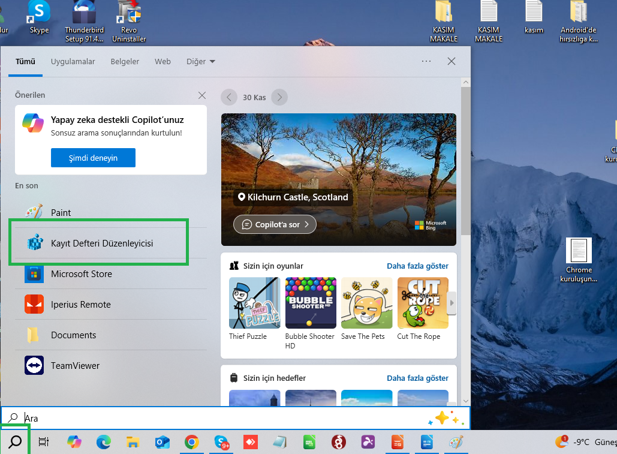Open Paint from recent apps

pos(60,212)
